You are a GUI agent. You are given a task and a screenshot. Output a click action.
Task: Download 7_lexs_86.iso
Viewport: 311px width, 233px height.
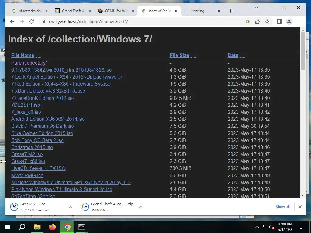point(26,112)
